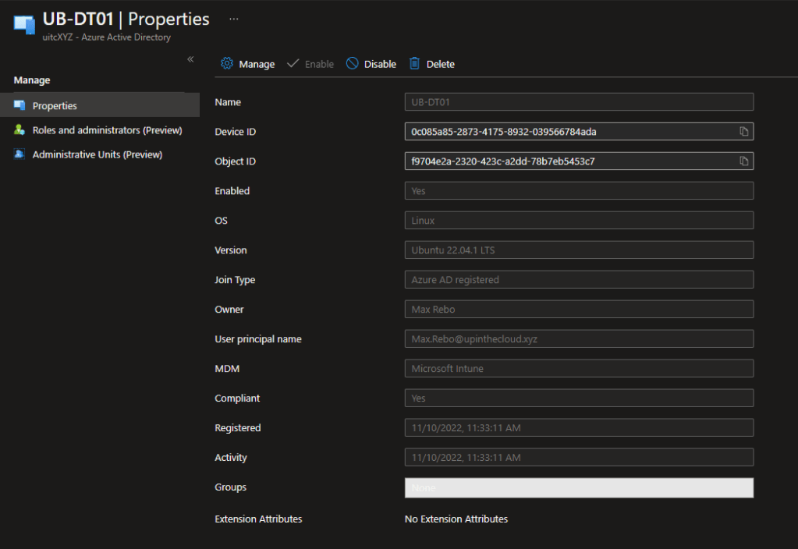Collapse the left sidebar menu
798x549 pixels.
pyautogui.click(x=190, y=59)
